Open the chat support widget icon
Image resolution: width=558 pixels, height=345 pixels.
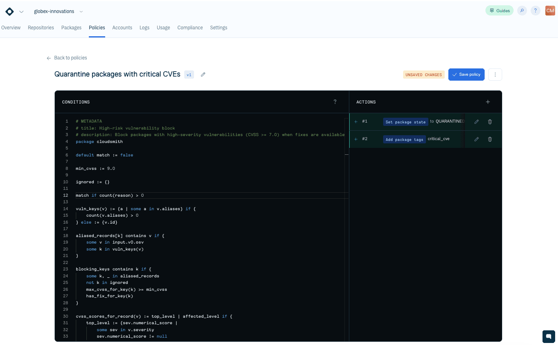point(549,336)
